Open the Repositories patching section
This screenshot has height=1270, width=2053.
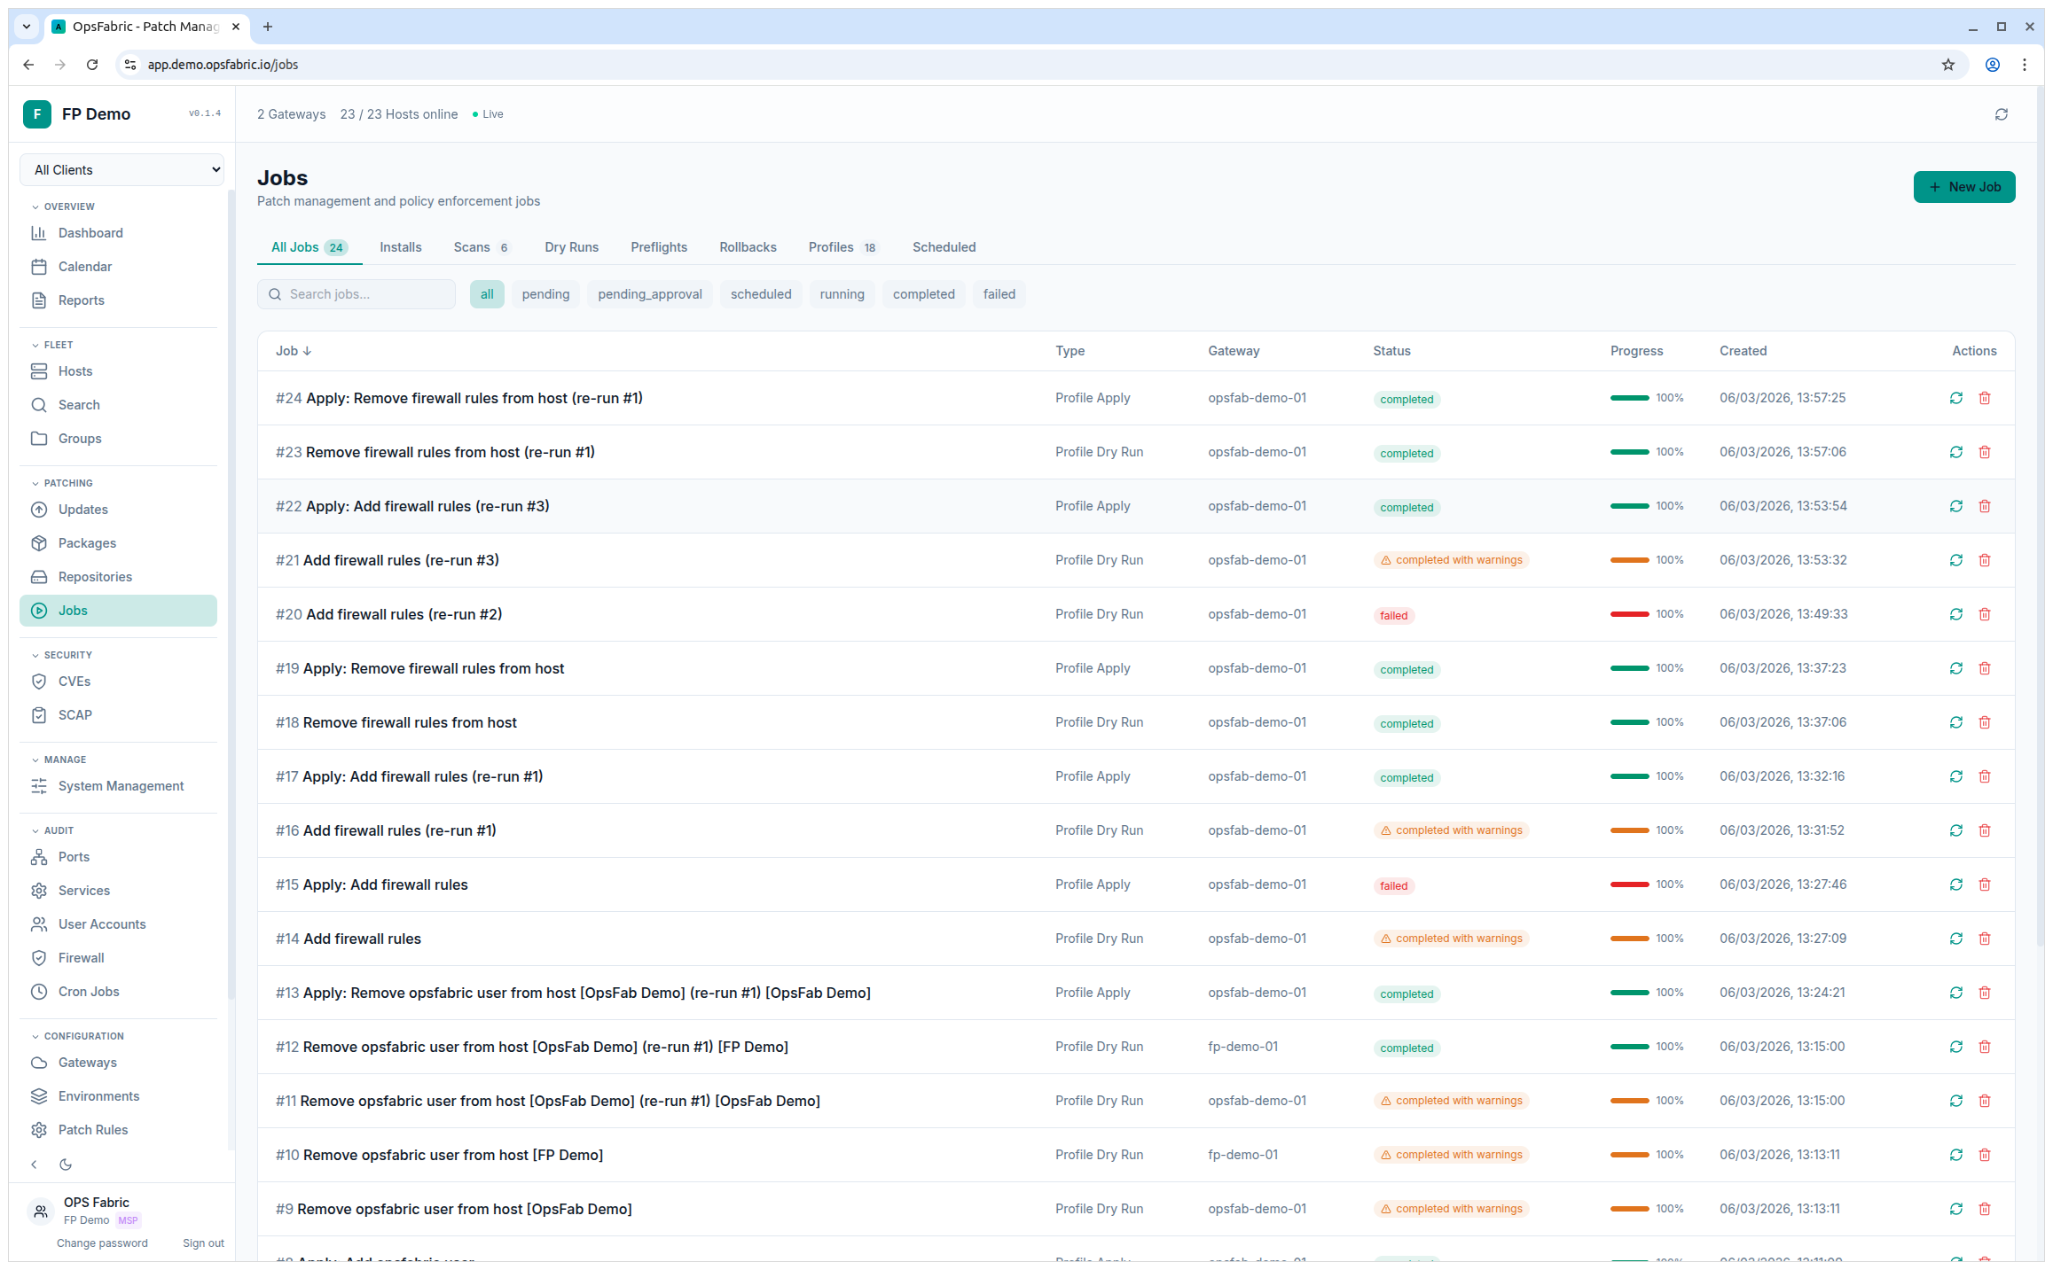95,576
